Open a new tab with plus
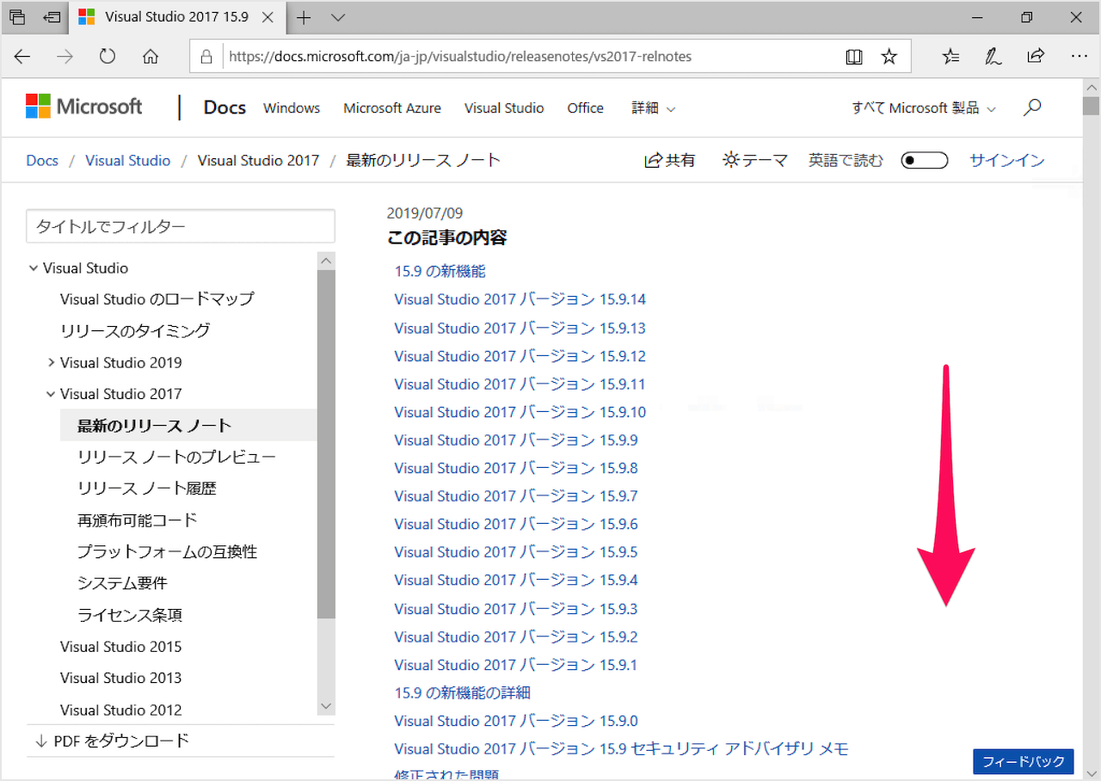The width and height of the screenshot is (1101, 781). [x=304, y=16]
